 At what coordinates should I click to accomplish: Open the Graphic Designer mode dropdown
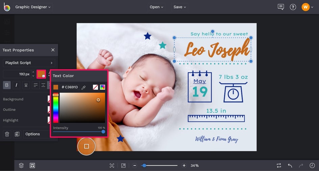coord(33,7)
